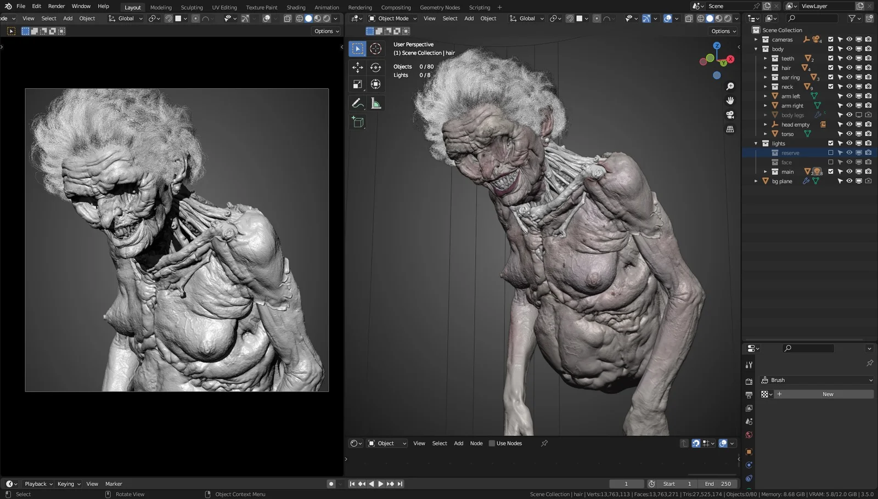Click the Add Cube tool icon
Viewport: 878px width, 499px height.
click(357, 122)
